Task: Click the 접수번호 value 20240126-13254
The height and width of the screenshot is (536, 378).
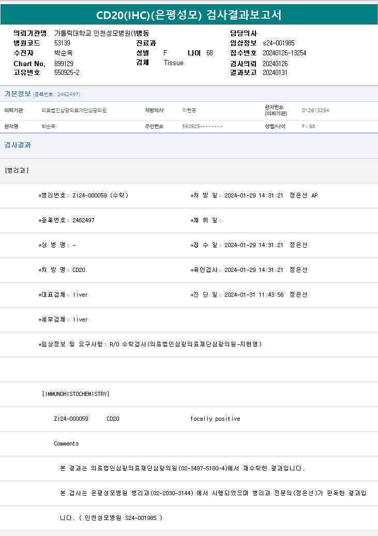Action: pos(284,53)
